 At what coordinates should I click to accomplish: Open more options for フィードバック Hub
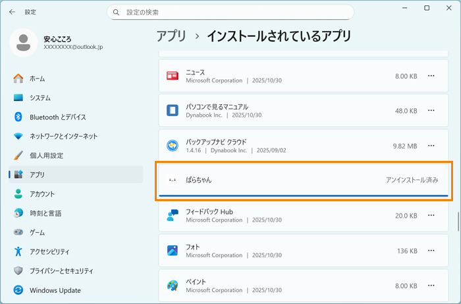click(431, 216)
